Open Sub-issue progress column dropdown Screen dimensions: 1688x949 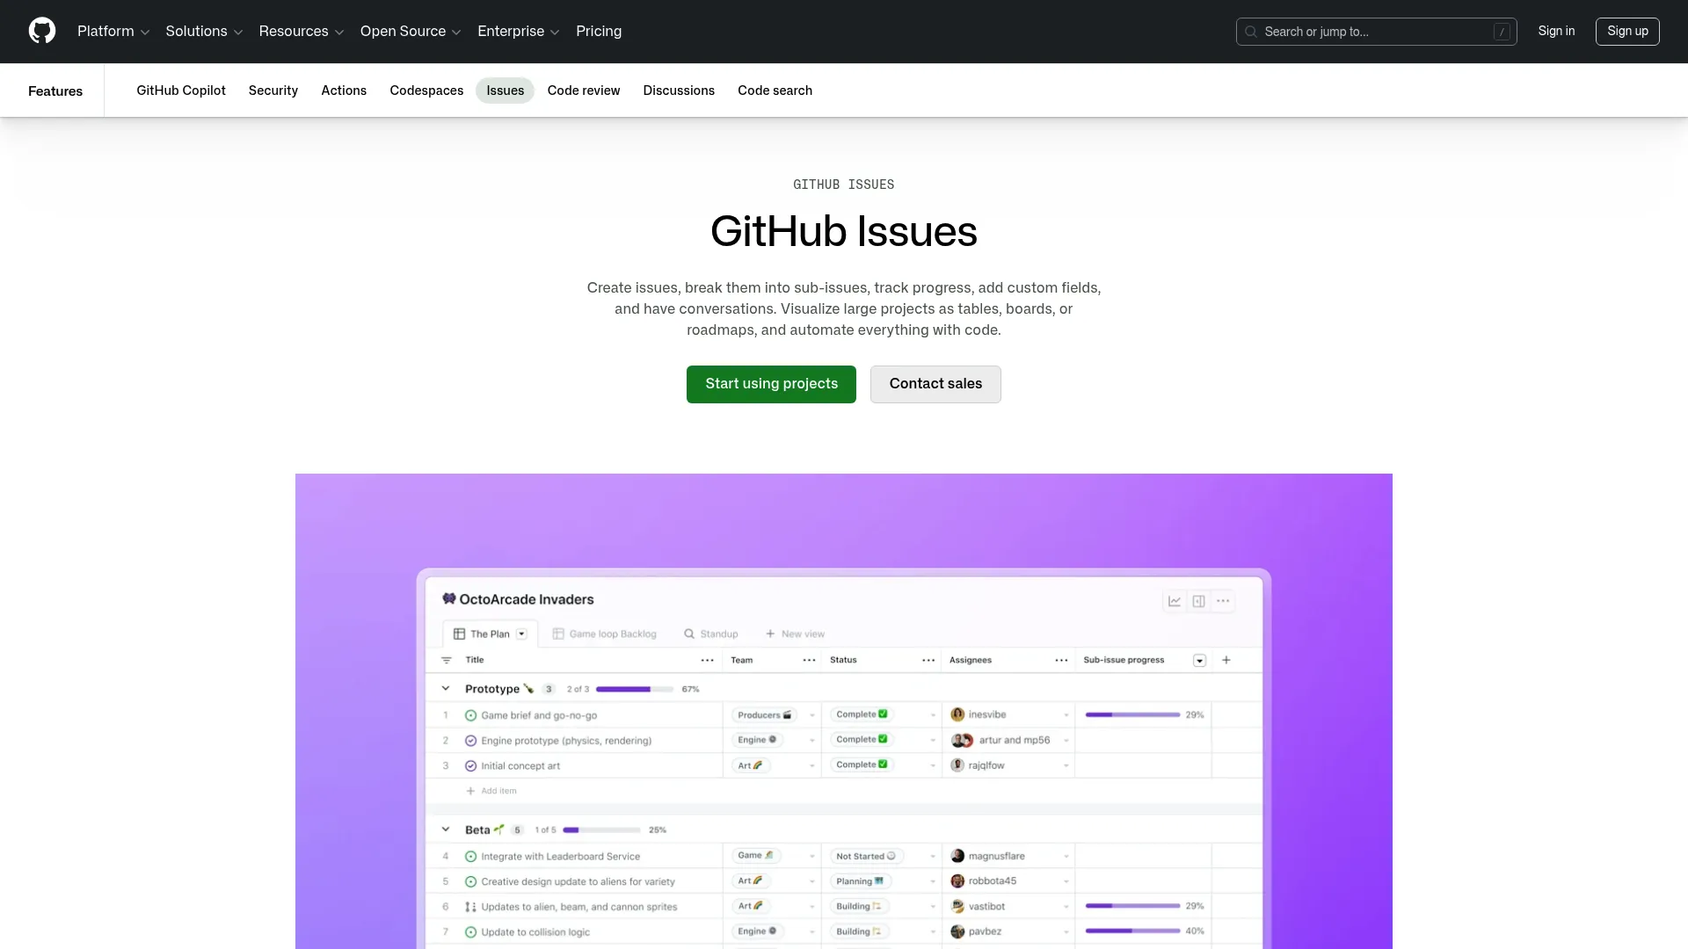click(1199, 660)
